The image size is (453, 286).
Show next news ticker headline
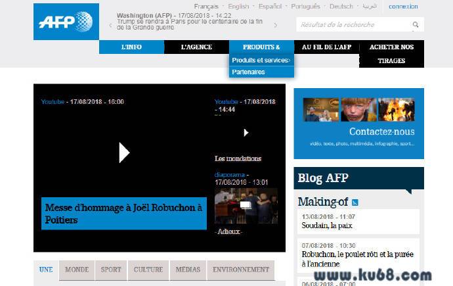click(276, 26)
